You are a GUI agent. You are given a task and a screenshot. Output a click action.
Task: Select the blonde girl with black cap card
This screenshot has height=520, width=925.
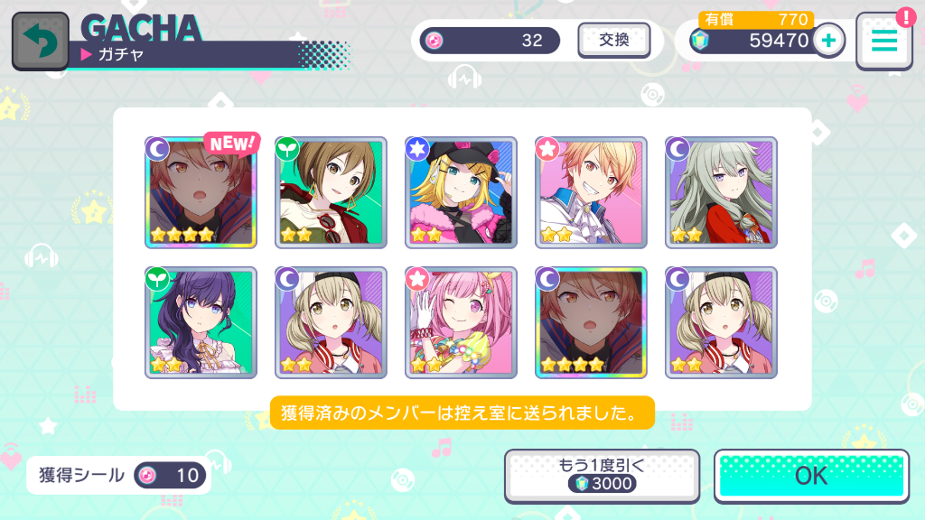point(461,193)
